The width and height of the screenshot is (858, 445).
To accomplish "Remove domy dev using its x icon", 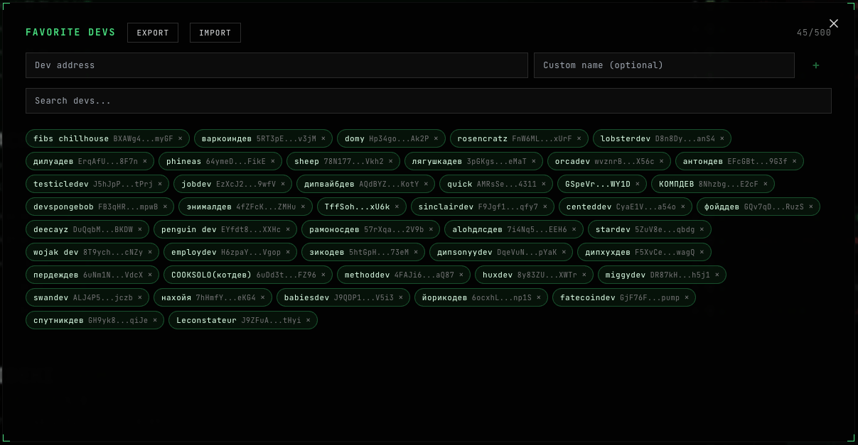I will pyautogui.click(x=436, y=138).
